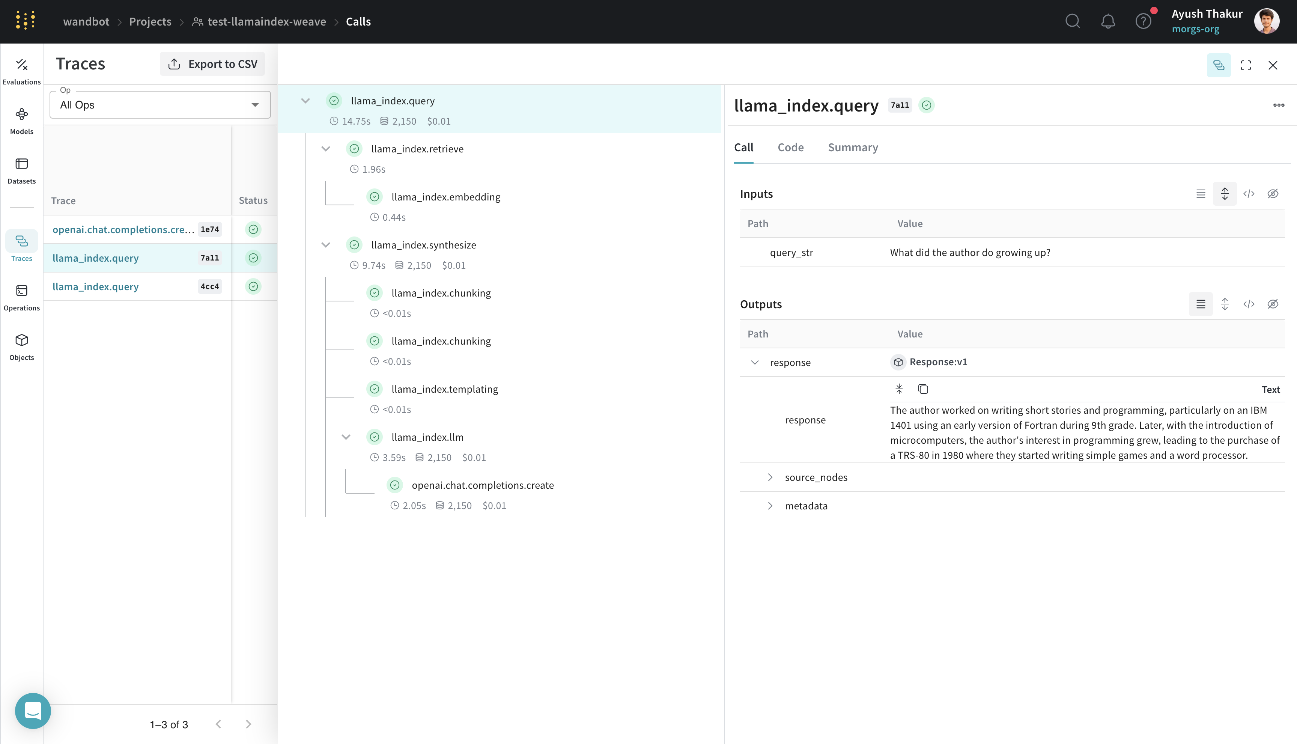1297x744 pixels.
Task: Switch to the Summary tab
Action: (x=853, y=147)
